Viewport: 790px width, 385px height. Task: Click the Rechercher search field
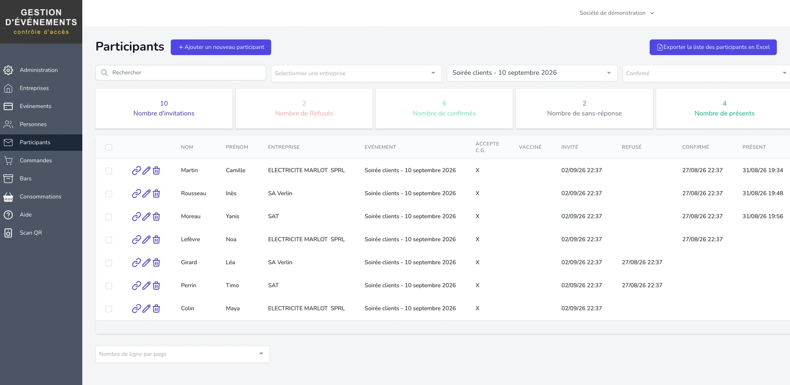(181, 73)
